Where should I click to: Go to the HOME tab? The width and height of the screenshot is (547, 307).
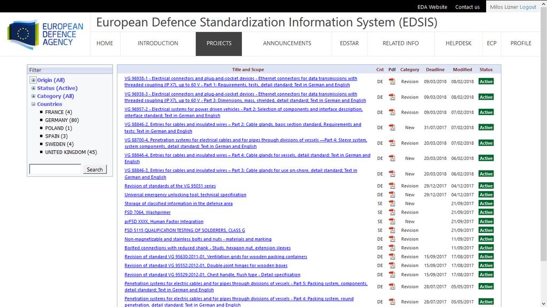(105, 44)
